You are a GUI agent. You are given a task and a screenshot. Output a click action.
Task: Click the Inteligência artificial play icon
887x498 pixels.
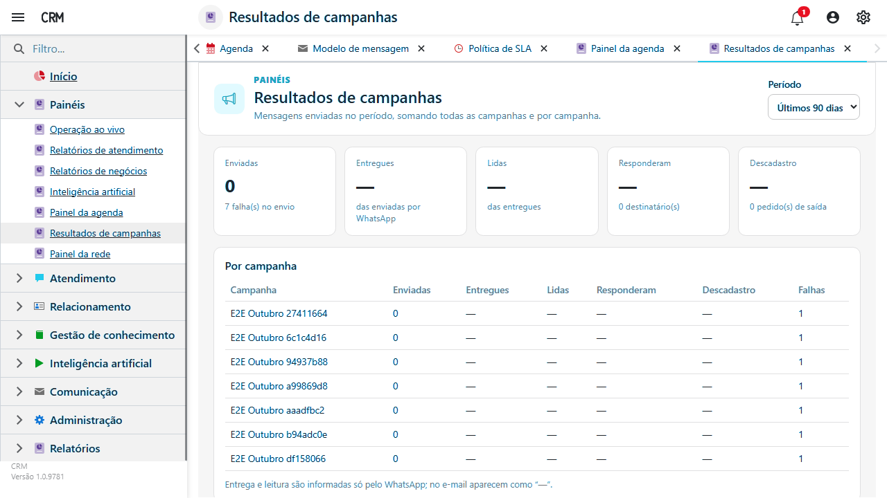39,363
